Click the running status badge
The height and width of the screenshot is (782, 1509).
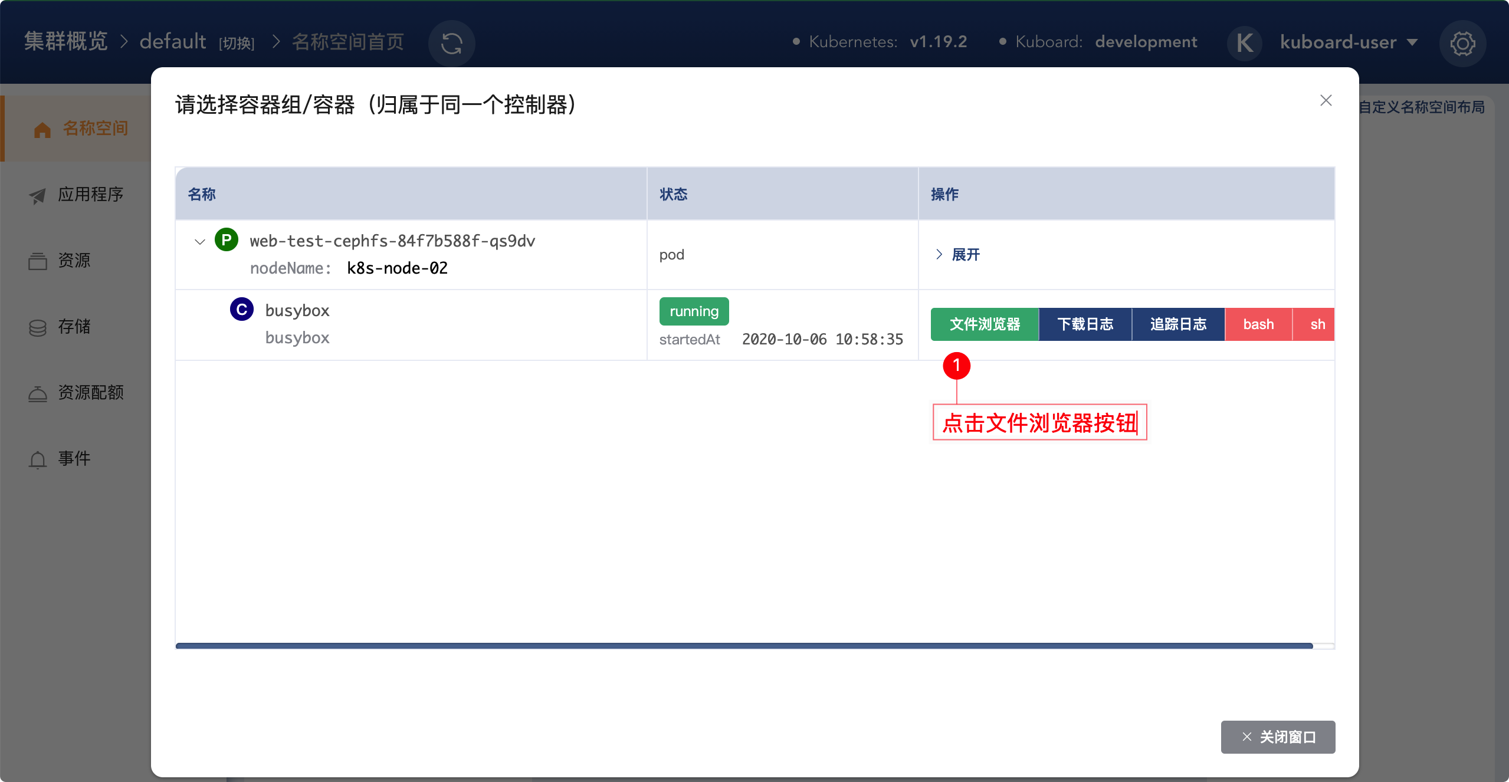click(694, 311)
